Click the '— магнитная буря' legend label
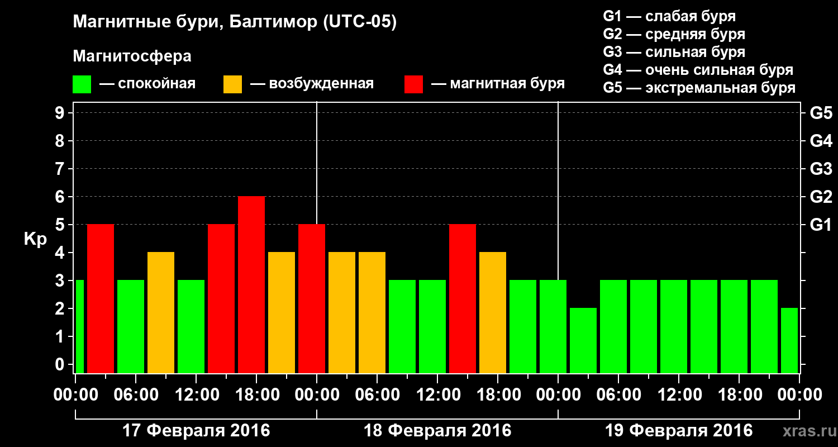838x447 pixels. [498, 84]
